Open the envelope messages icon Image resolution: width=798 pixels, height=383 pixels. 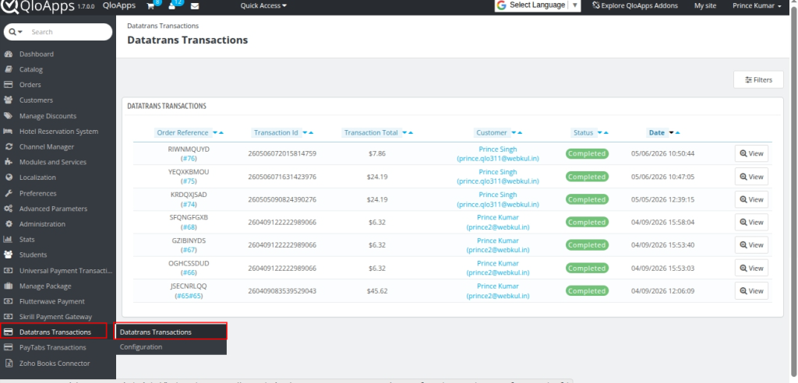point(194,6)
